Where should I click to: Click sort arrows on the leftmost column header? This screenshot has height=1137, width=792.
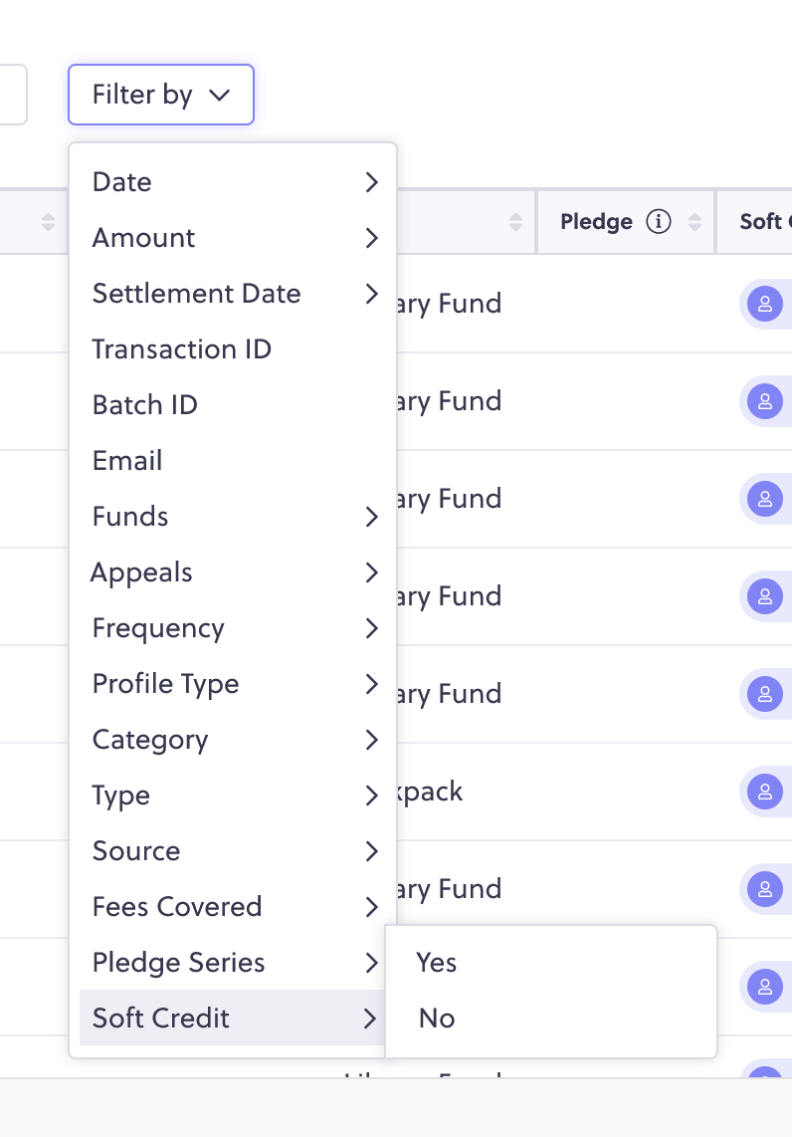click(48, 222)
